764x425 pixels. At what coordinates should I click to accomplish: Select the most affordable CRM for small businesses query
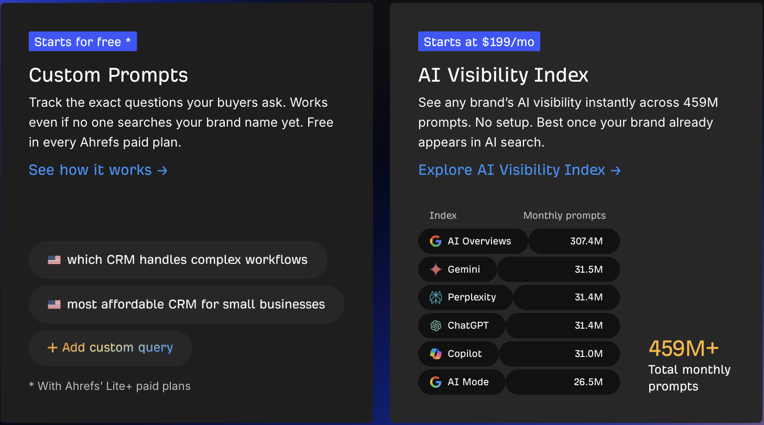coord(187,304)
